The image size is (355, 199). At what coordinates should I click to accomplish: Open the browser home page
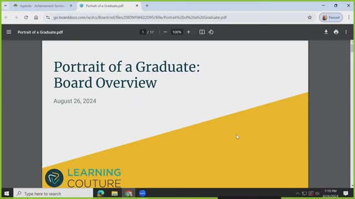coord(36,17)
